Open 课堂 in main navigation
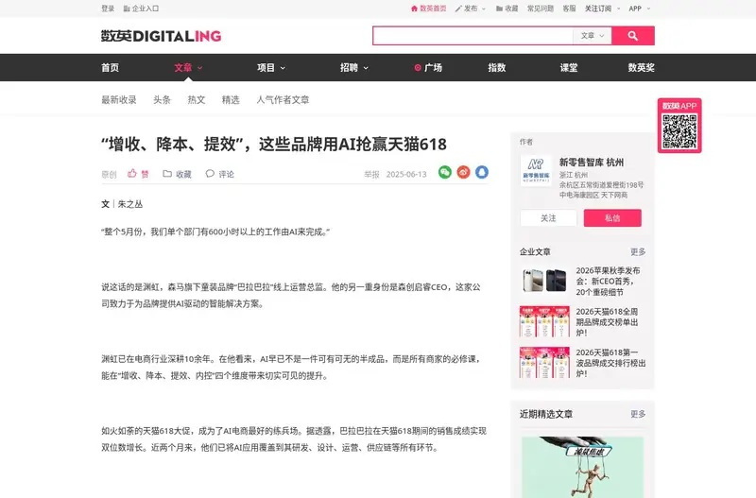The image size is (756, 498). (x=569, y=67)
